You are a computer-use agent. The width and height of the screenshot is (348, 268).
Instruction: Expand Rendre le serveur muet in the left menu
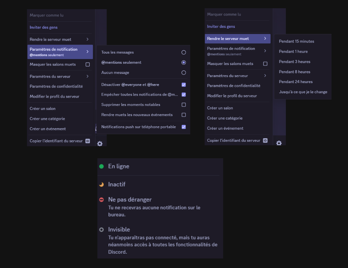[x=60, y=39]
